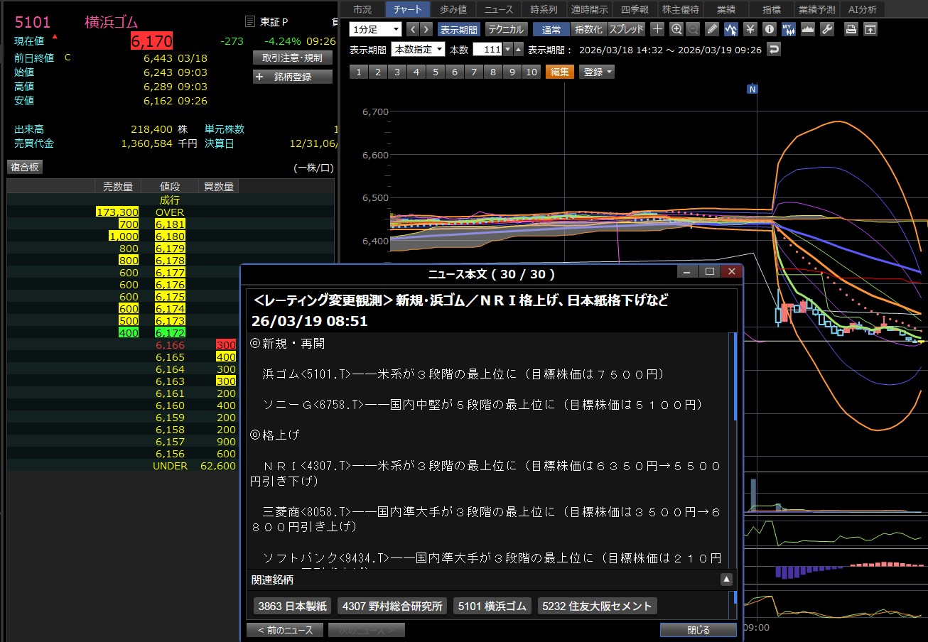Viewport: 928px width, 642px height.
Task: Print the chart using printer icon
Action: (851, 29)
